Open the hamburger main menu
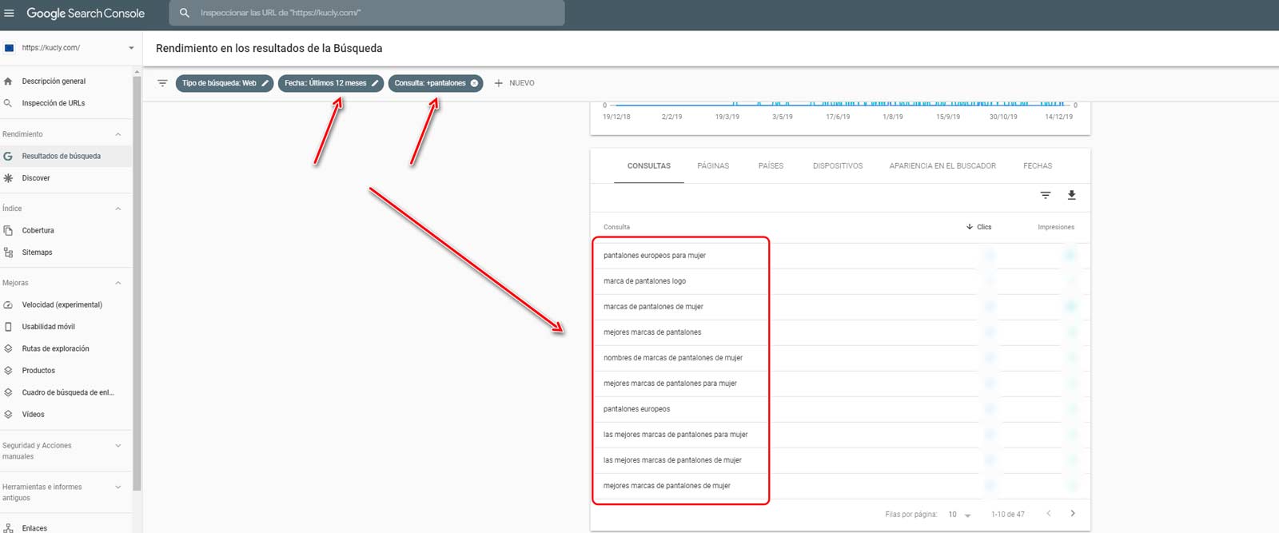 [10, 14]
